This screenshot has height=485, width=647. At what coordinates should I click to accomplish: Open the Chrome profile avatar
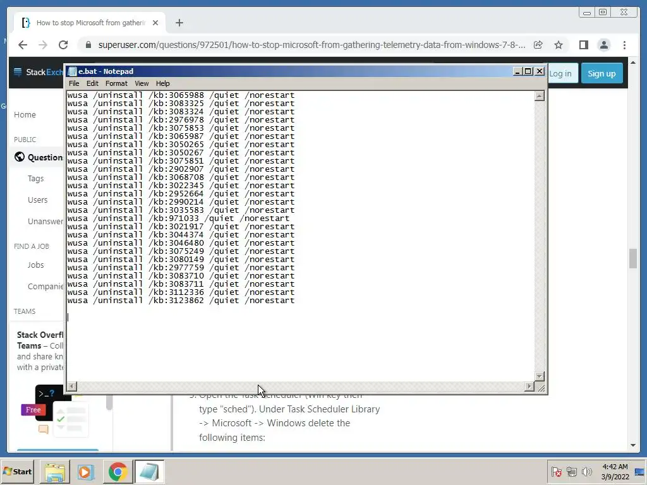click(x=603, y=45)
